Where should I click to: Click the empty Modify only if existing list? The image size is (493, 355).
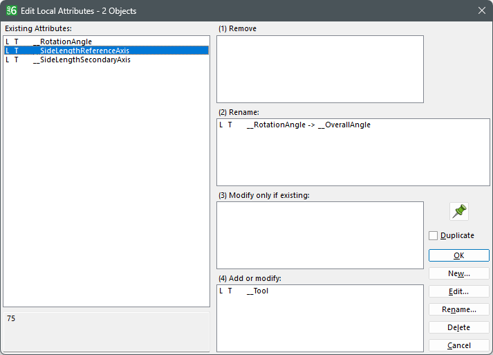coord(319,235)
